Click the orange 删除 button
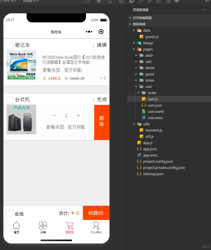This screenshot has height=250, width=211. (x=102, y=122)
